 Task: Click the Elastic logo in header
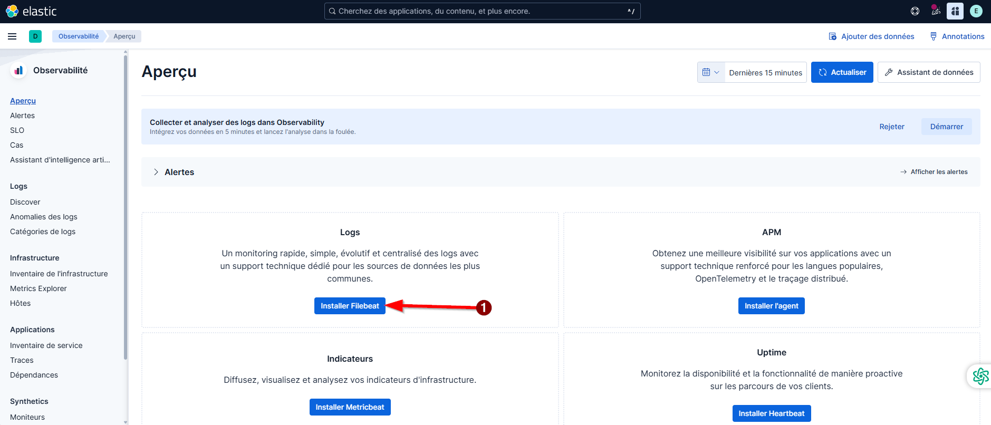(31, 11)
